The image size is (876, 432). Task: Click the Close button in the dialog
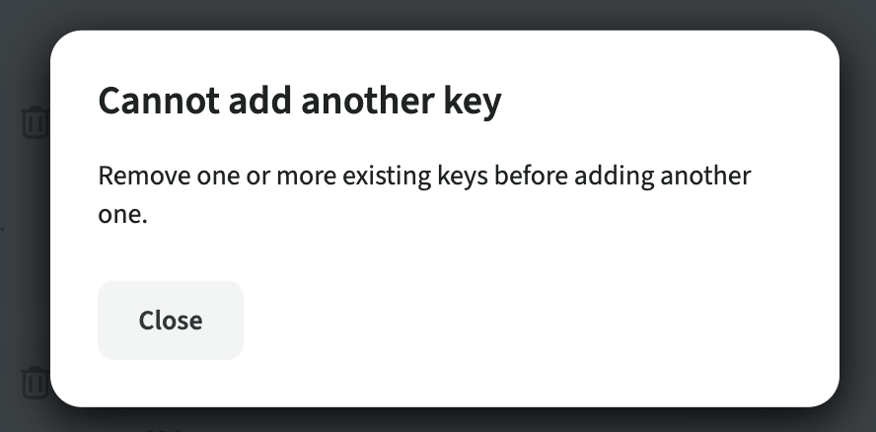pos(170,321)
